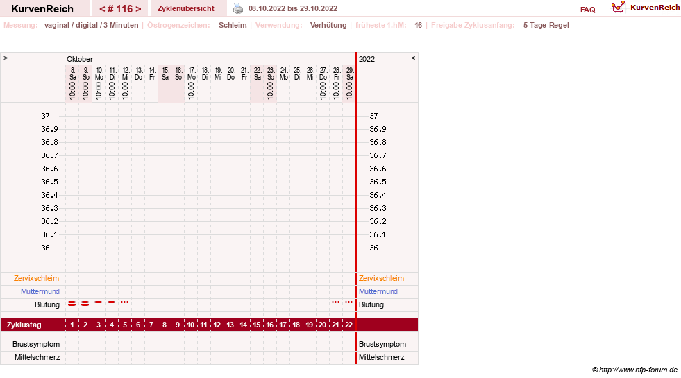Go to the previous cycle with the < arrow beside #116

tap(103, 9)
